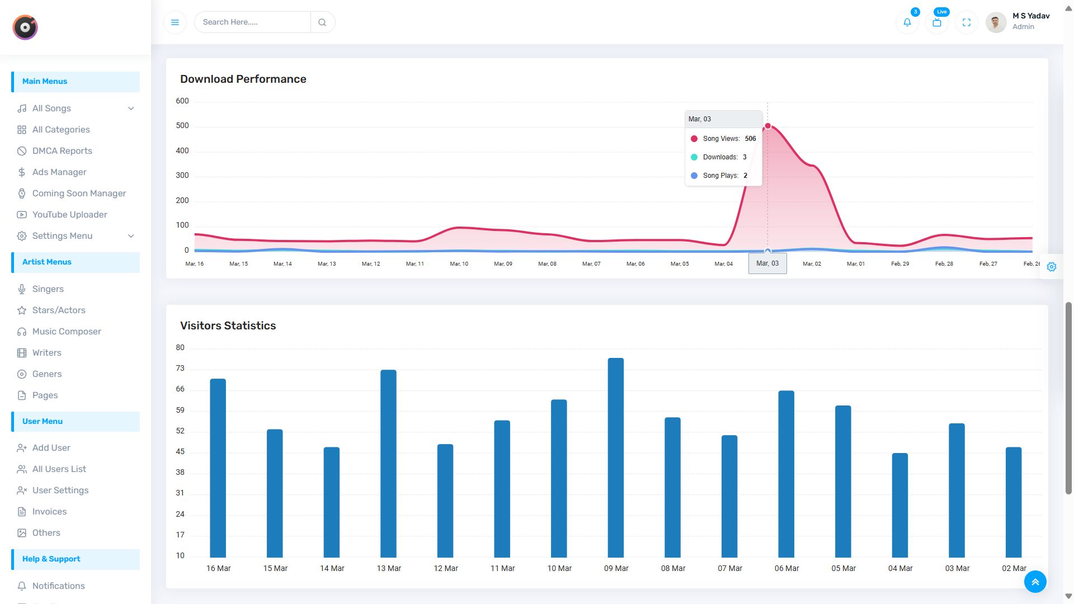Open All Users List link

[x=59, y=469]
